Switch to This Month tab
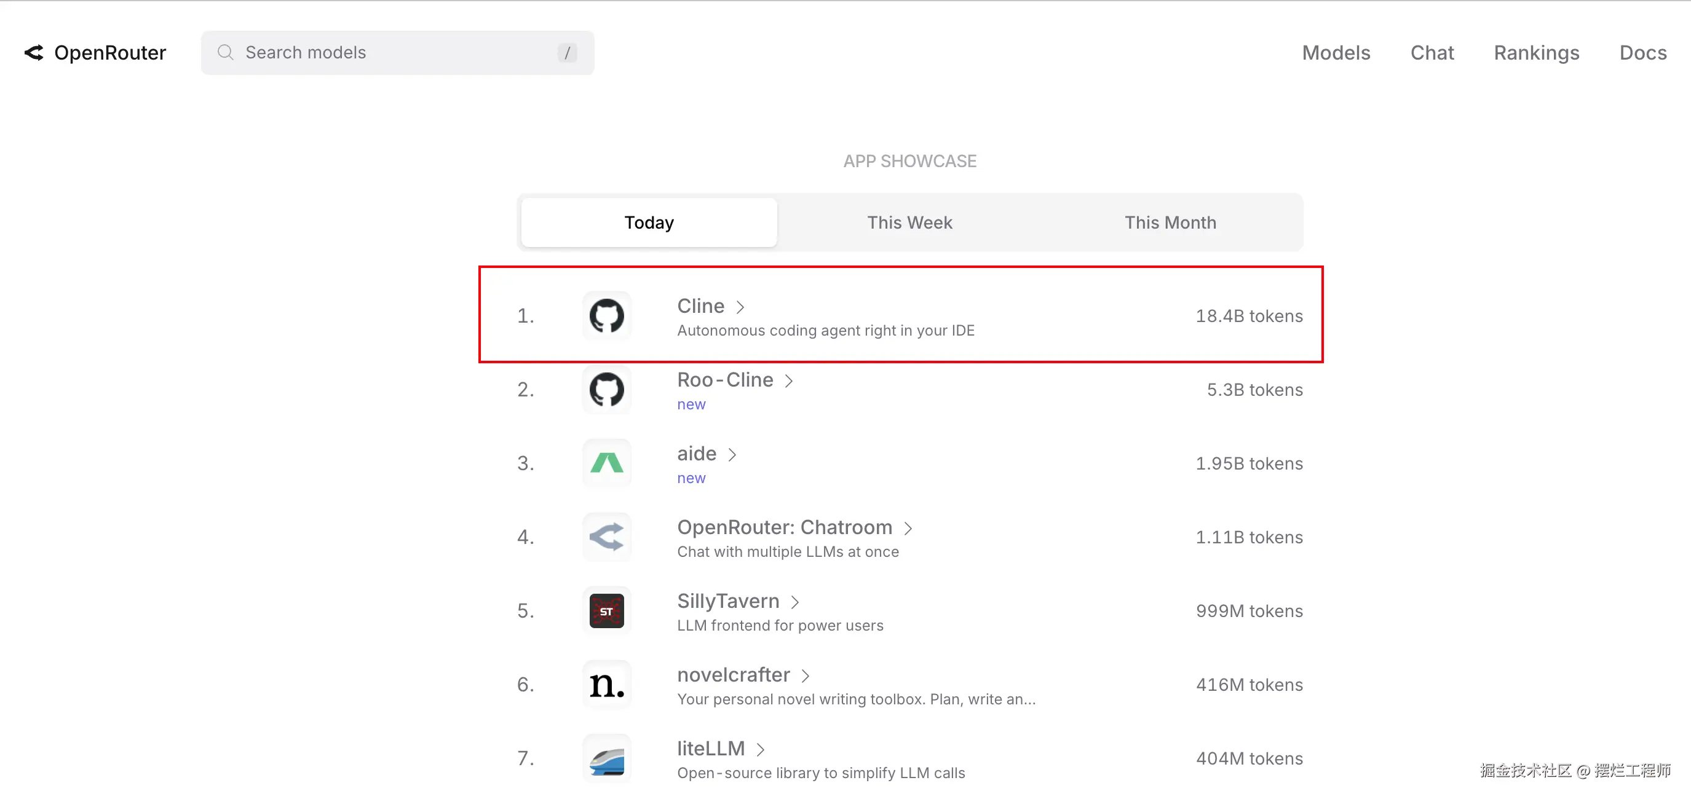This screenshot has height=799, width=1691. click(1170, 222)
